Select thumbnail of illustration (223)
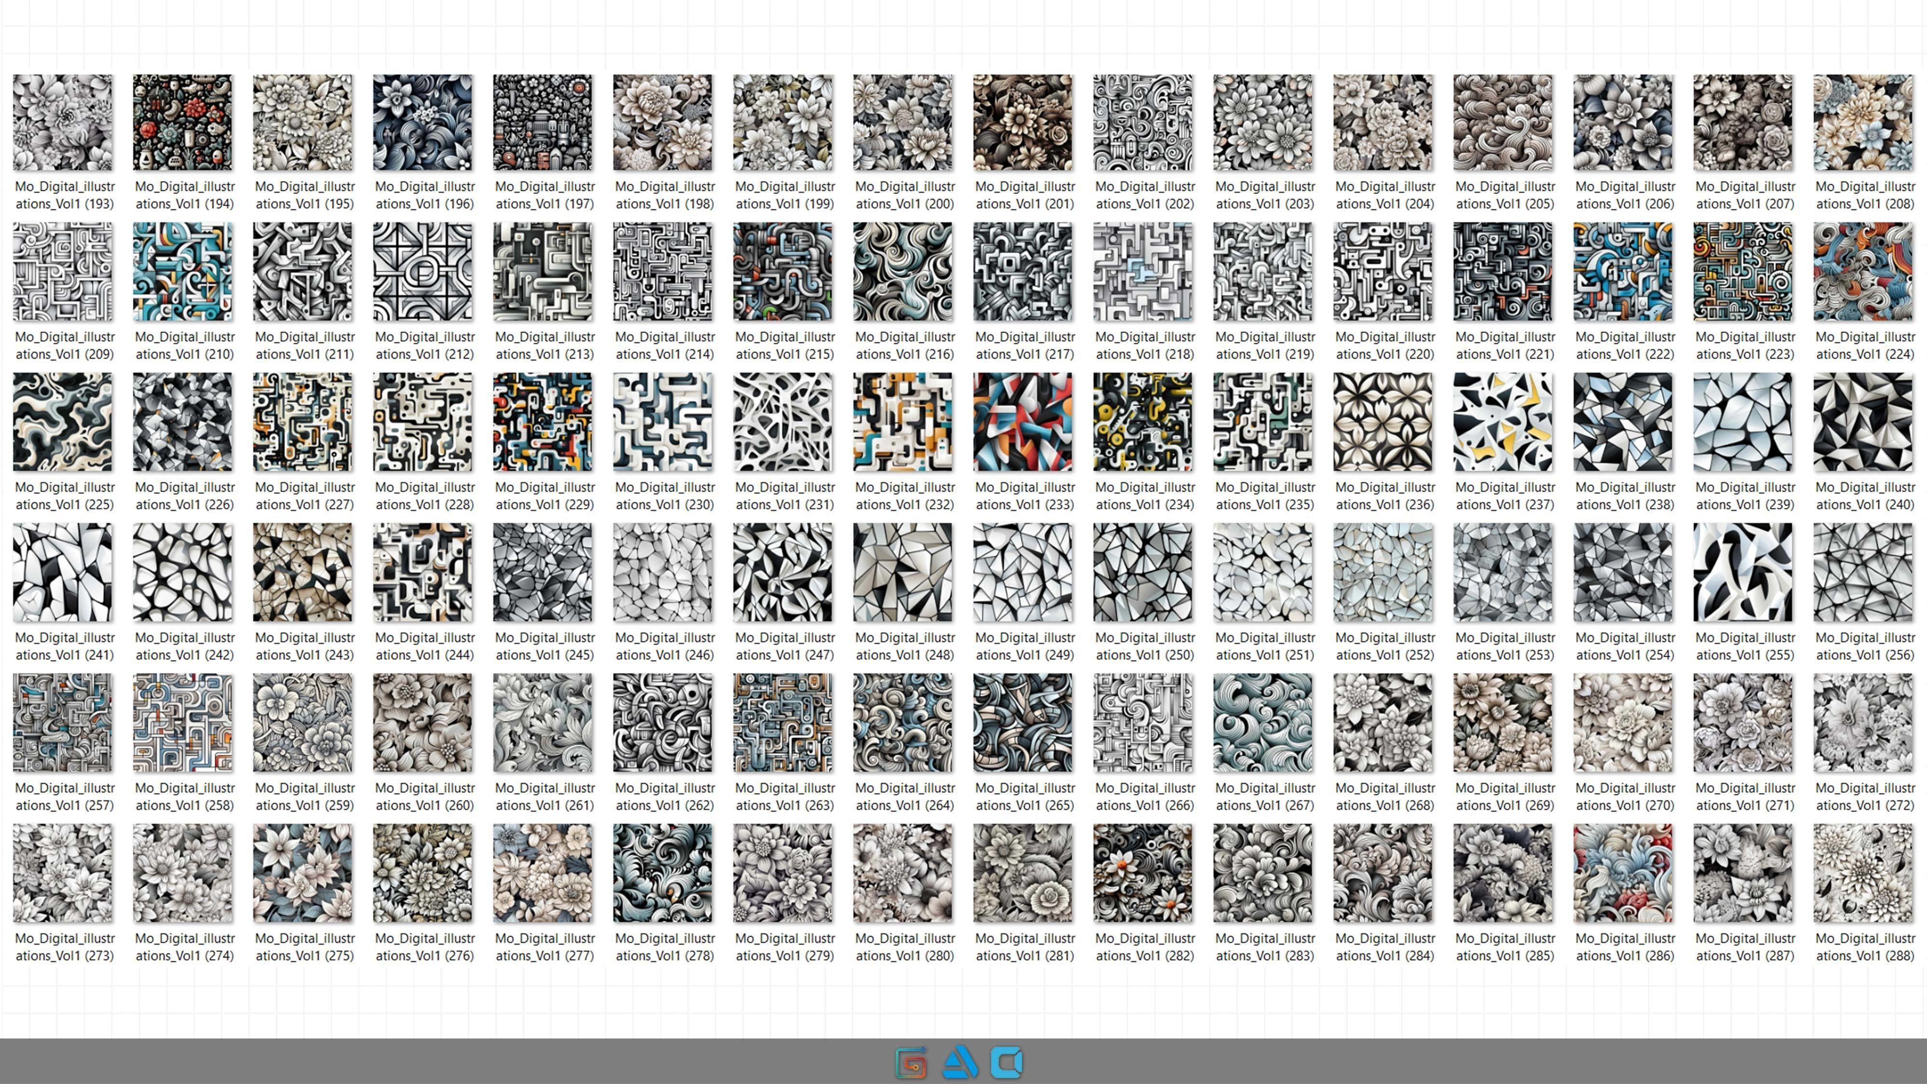The height and width of the screenshot is (1084, 1927). click(1743, 272)
